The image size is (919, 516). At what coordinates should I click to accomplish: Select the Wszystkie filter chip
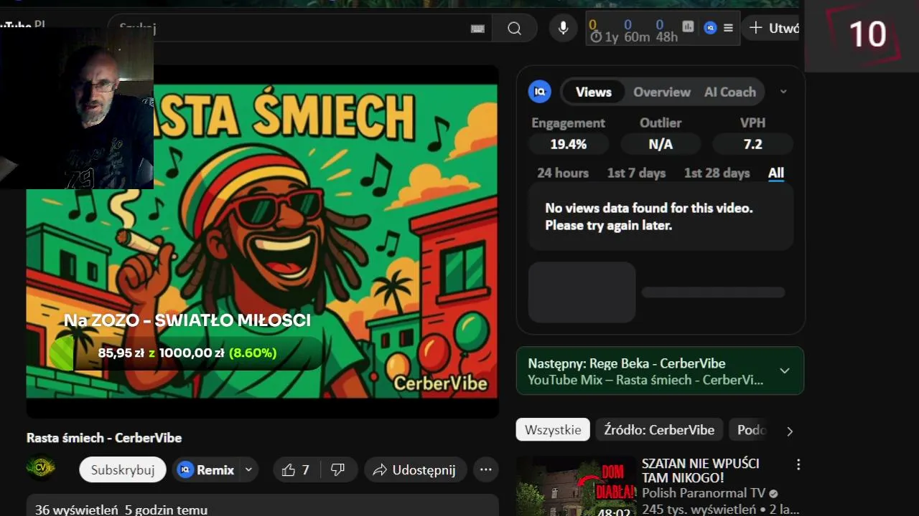click(553, 430)
